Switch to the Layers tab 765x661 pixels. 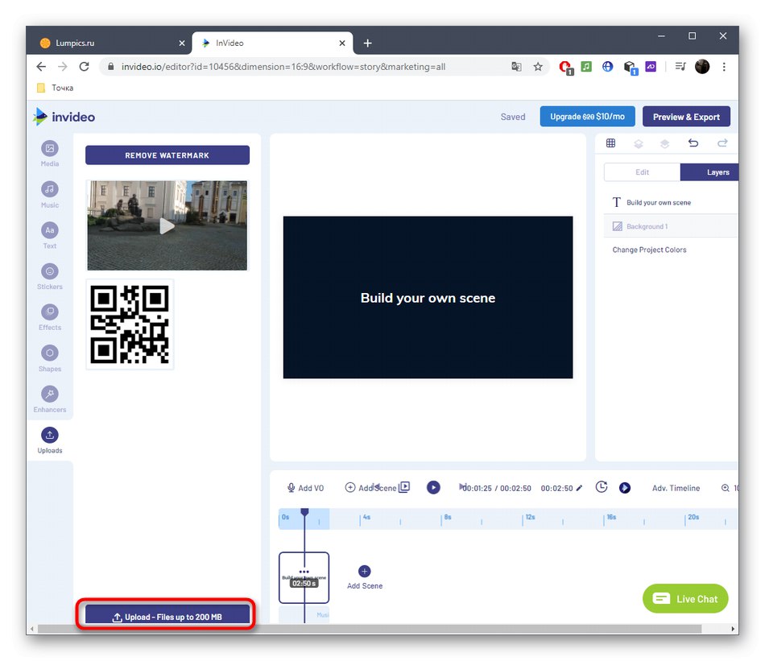coord(710,172)
